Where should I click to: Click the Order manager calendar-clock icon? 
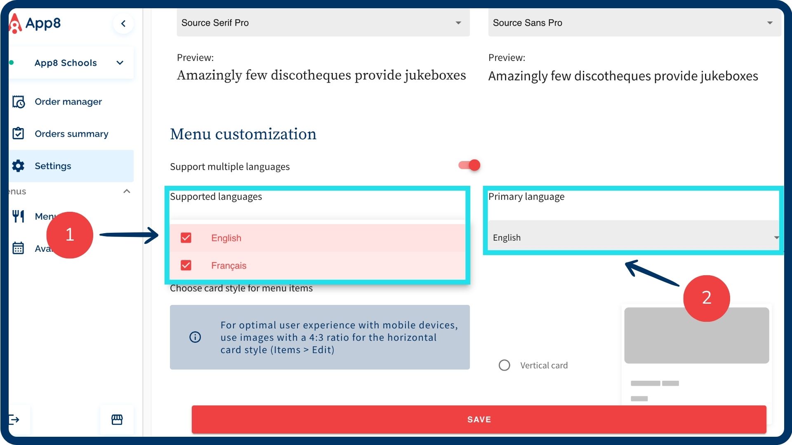click(18, 102)
